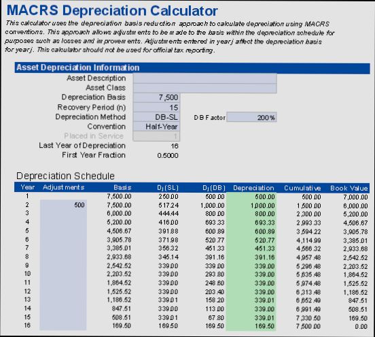
Task: Select year 7 depreciation cell 451.33
Action: pos(251,248)
